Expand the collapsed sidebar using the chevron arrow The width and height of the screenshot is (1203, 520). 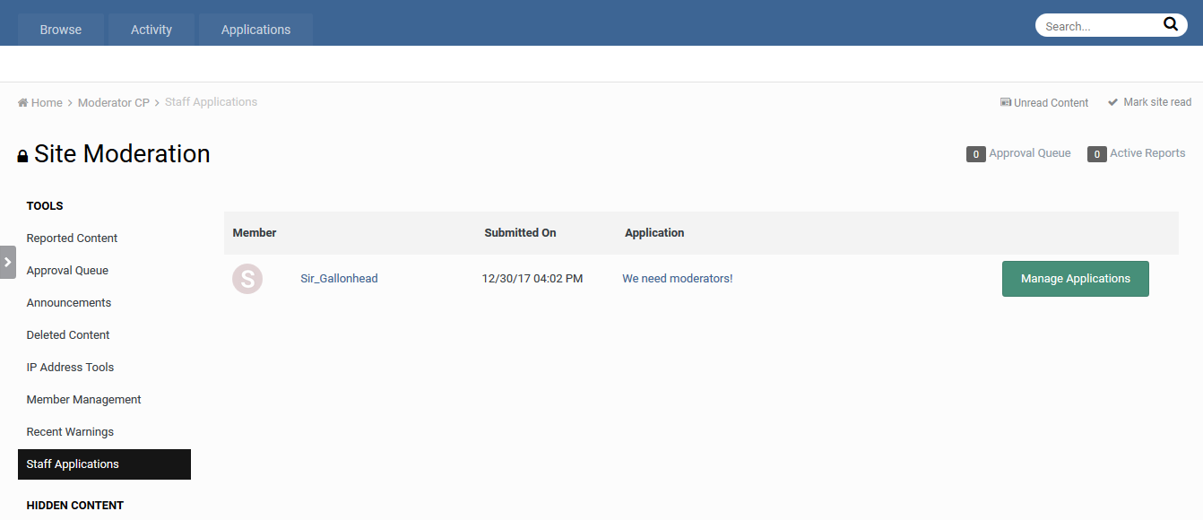tap(8, 261)
